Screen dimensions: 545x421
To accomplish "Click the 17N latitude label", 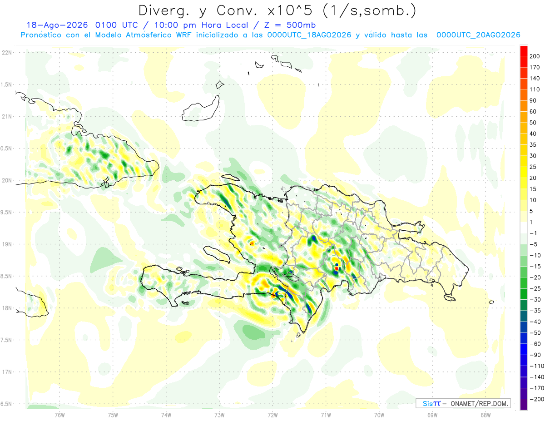I will 6,372.
